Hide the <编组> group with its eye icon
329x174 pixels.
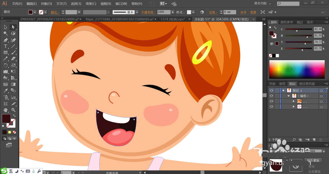(x=271, y=96)
